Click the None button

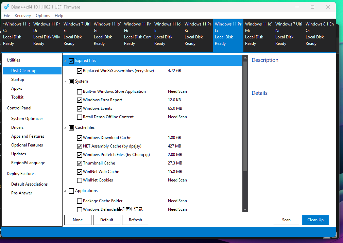tap(78, 220)
